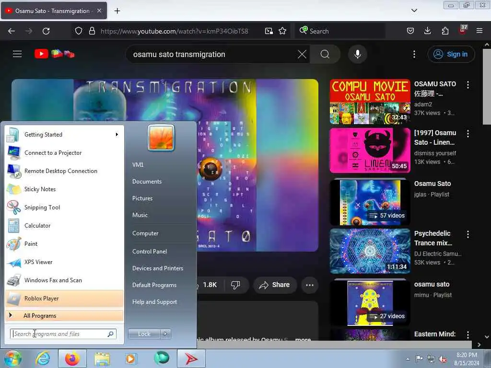Click the Sign in button

451,54
